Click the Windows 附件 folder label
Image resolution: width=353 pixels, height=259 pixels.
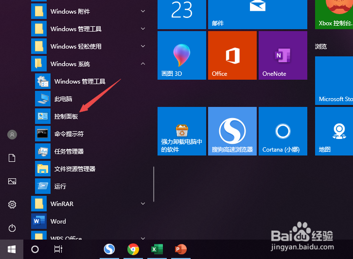click(70, 11)
